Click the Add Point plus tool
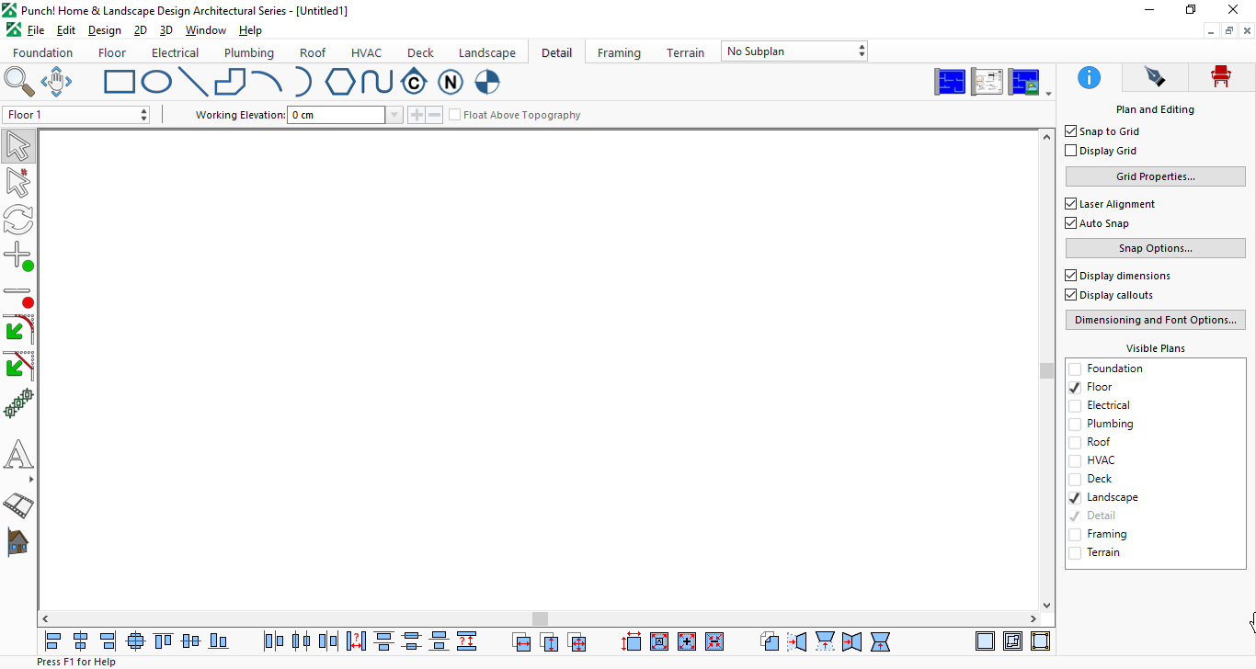 pos(18,256)
